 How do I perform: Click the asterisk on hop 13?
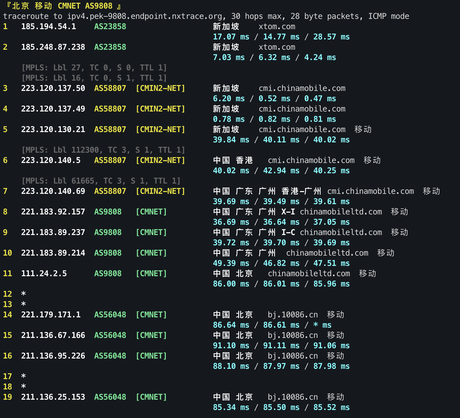click(x=23, y=304)
